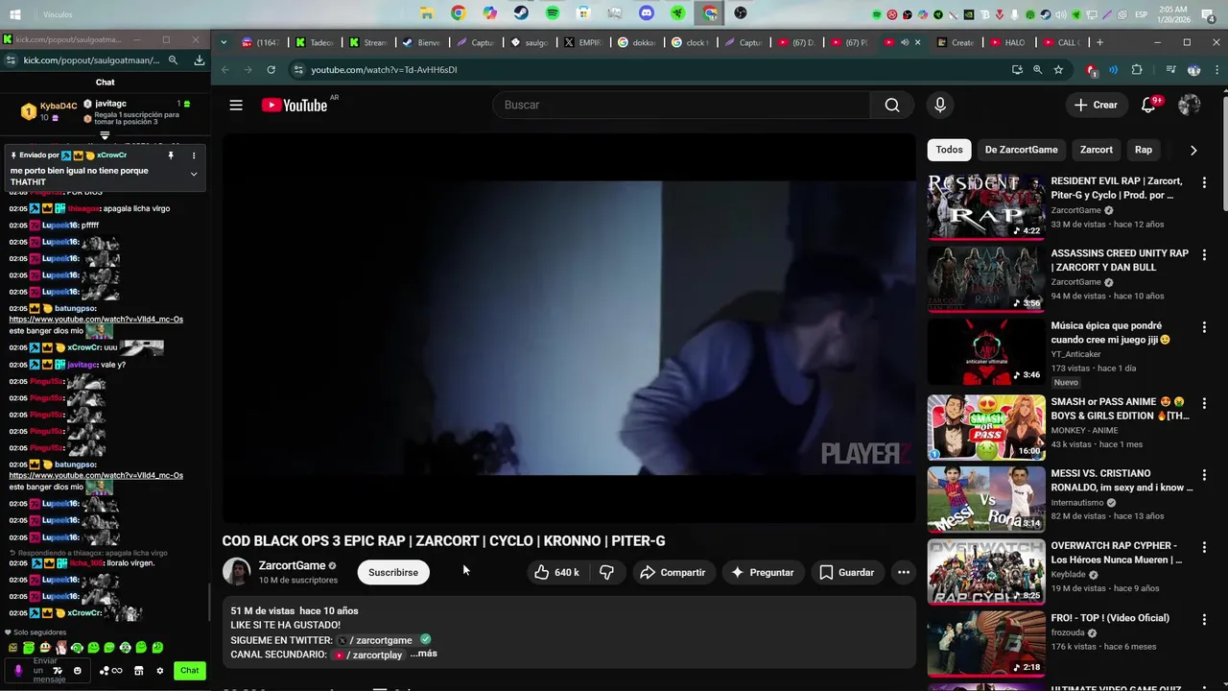The width and height of the screenshot is (1228, 691).
Task: Open Chrome tab search dropdown arrow
Action: coord(224,42)
